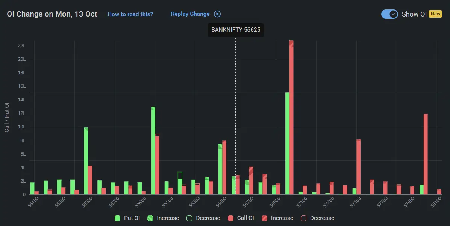Click the OI Change on Mon, 13 Oct title
Viewport: 450px width, 226px height.
tap(52, 14)
